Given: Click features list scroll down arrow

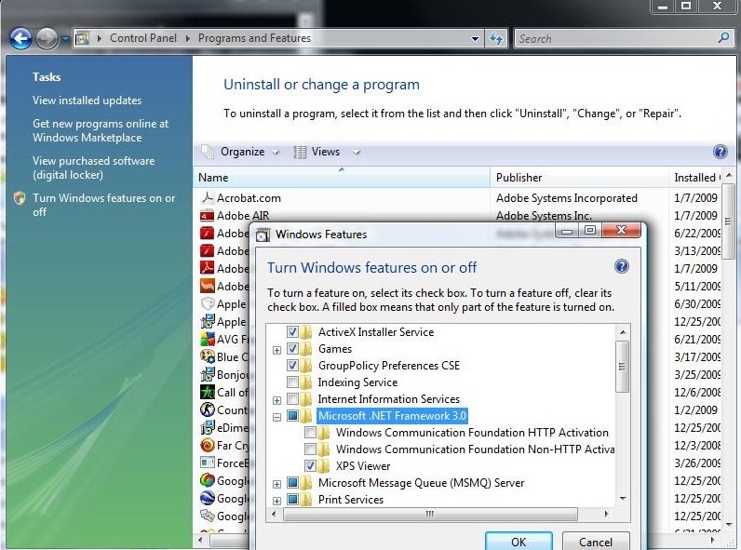Looking at the screenshot, I should tap(623, 499).
